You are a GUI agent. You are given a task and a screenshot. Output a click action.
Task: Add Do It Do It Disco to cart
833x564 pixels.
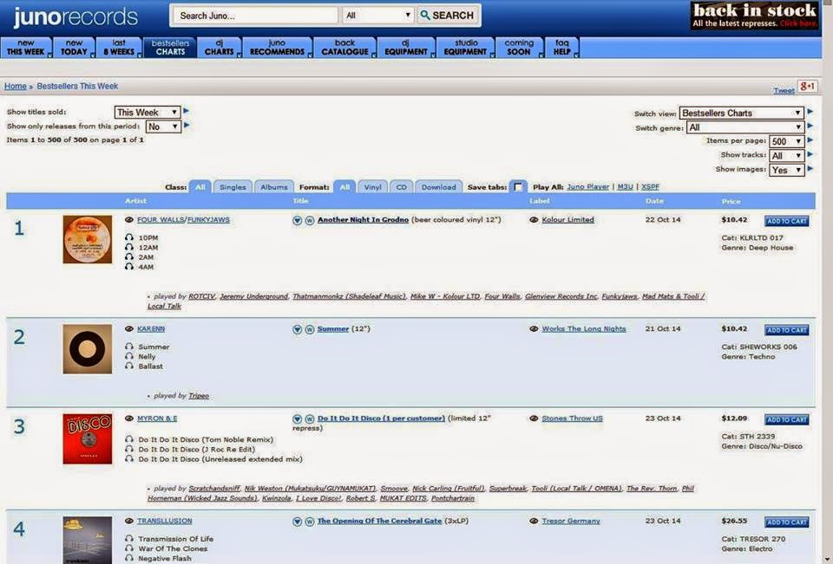click(787, 419)
